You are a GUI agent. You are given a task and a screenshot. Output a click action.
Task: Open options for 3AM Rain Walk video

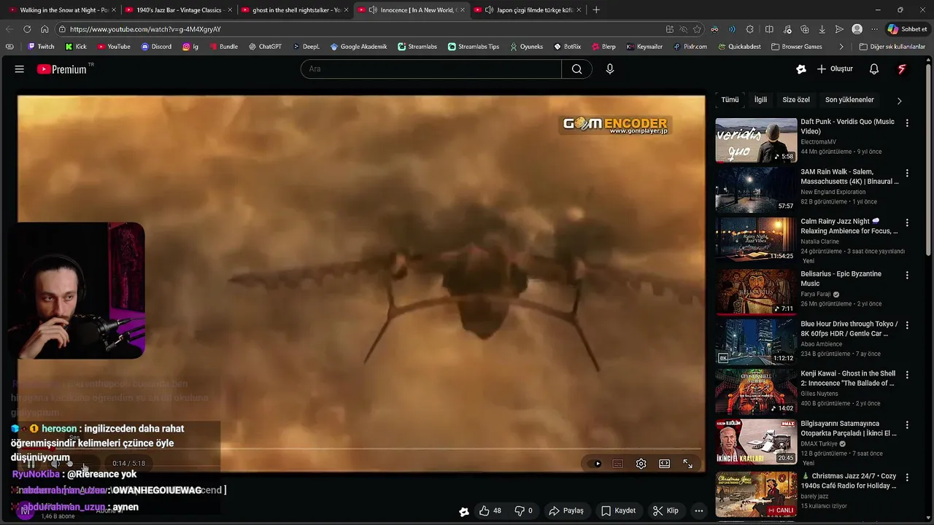click(907, 173)
